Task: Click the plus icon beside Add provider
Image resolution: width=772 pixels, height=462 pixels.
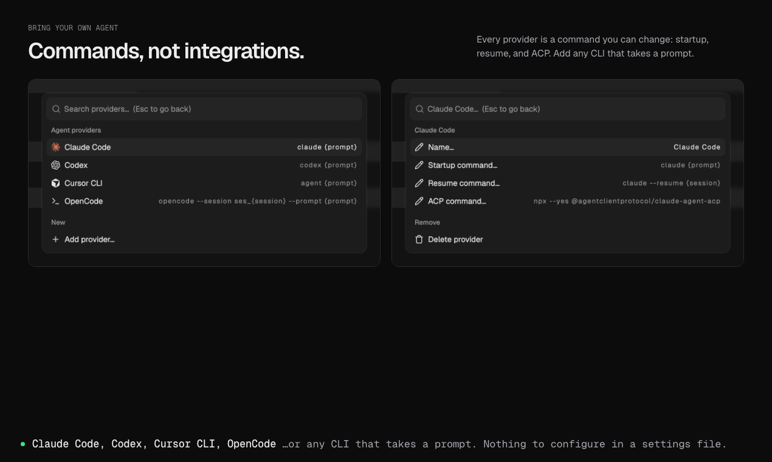Action: point(55,240)
